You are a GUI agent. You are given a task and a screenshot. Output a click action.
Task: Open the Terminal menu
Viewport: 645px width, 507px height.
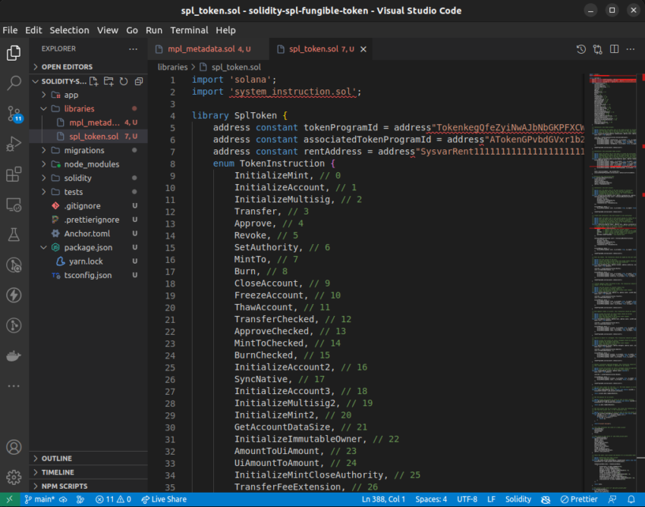[x=189, y=30]
